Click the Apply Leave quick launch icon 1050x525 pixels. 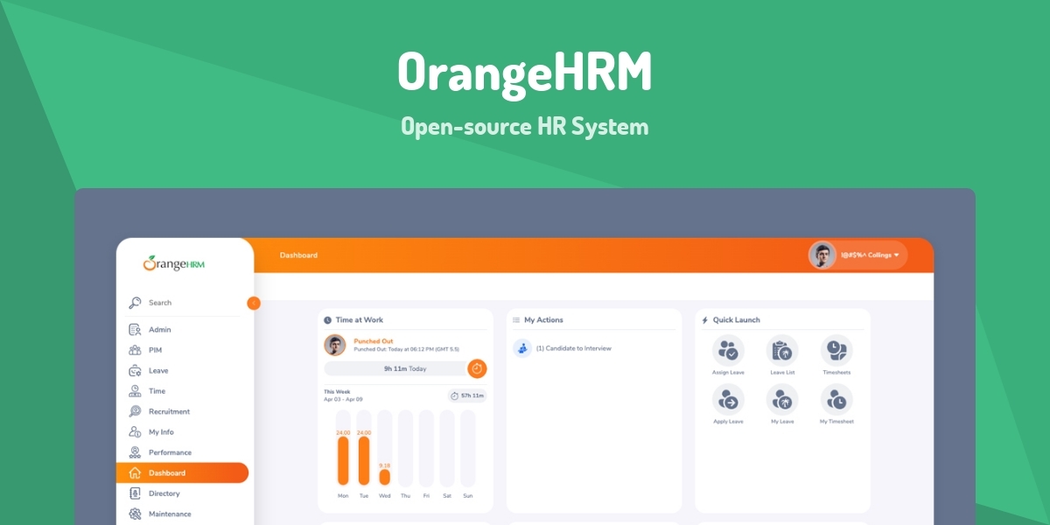point(728,399)
